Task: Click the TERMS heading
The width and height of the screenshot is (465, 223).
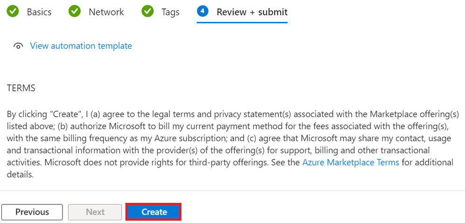Action: pos(21,88)
